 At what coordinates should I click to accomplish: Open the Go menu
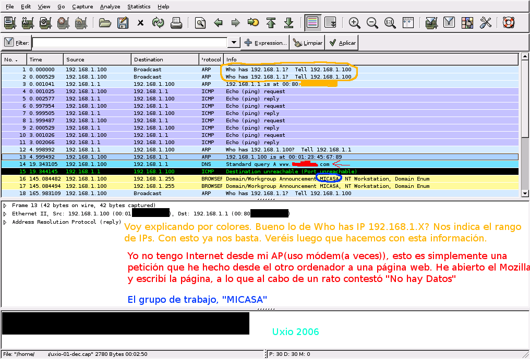(x=61, y=6)
